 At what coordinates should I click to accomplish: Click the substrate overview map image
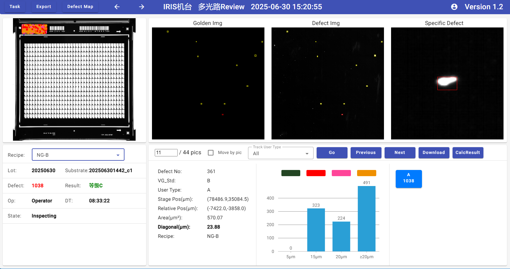(74, 80)
